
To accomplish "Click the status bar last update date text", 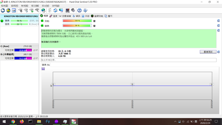I will [x=24, y=116].
